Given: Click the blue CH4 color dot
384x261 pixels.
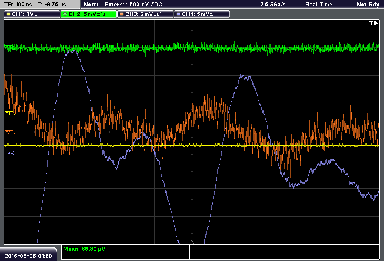Looking at the screenshot, I should pos(178,14).
